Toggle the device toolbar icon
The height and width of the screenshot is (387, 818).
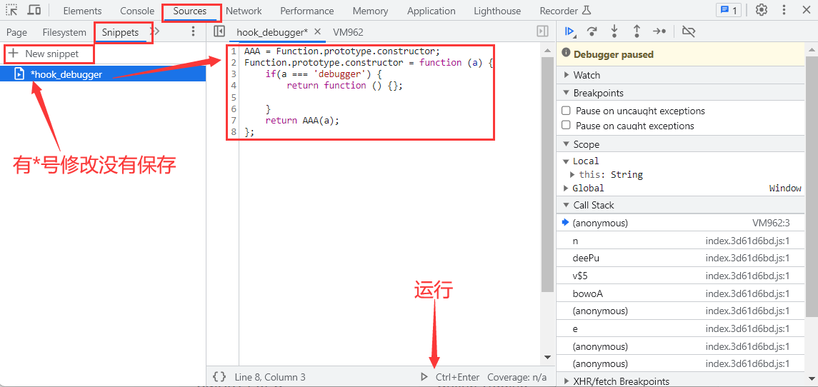pos(34,11)
